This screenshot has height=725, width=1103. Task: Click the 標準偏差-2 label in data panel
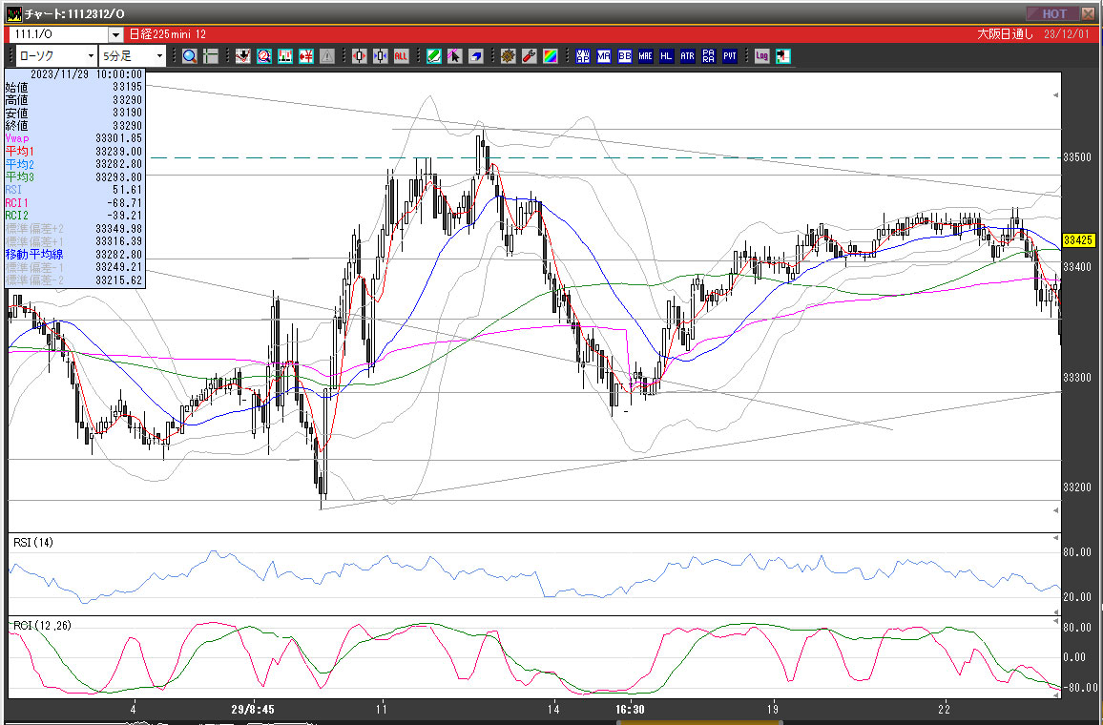tap(34, 280)
